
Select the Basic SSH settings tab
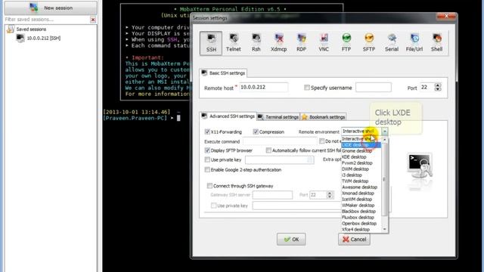click(223, 73)
